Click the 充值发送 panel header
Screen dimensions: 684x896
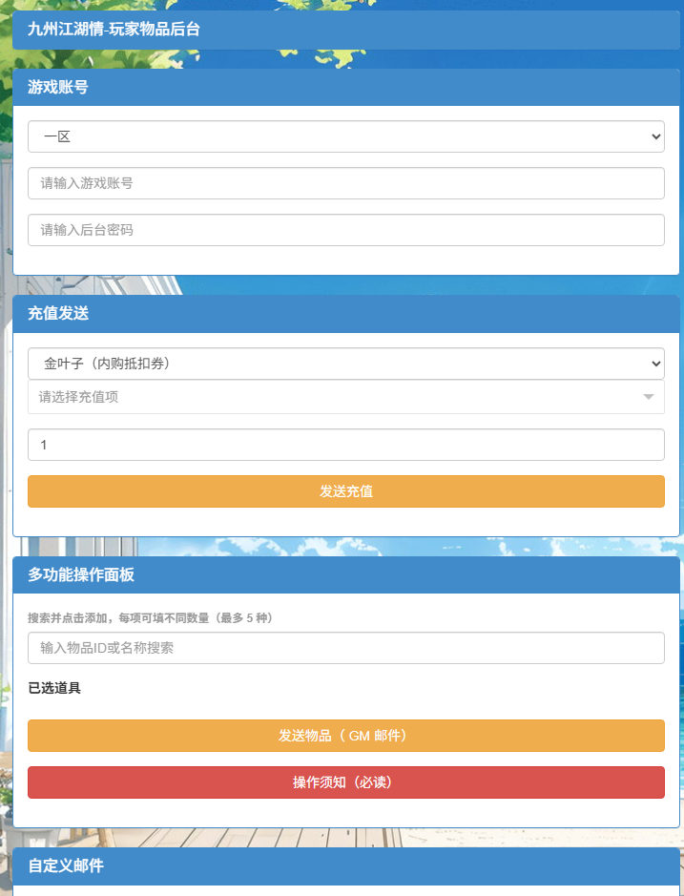[345, 314]
